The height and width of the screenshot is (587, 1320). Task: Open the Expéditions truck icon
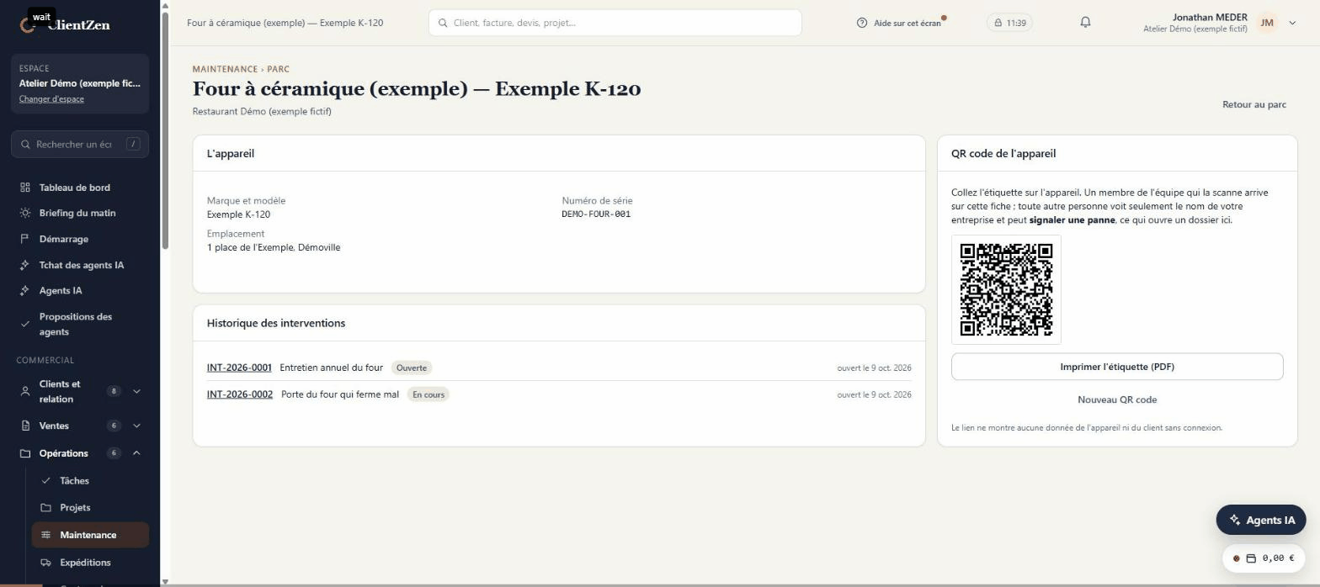[x=45, y=563]
